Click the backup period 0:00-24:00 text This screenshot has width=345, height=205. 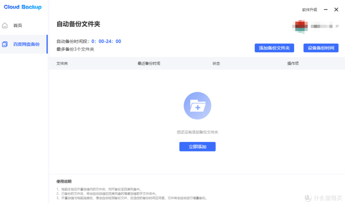pos(106,41)
